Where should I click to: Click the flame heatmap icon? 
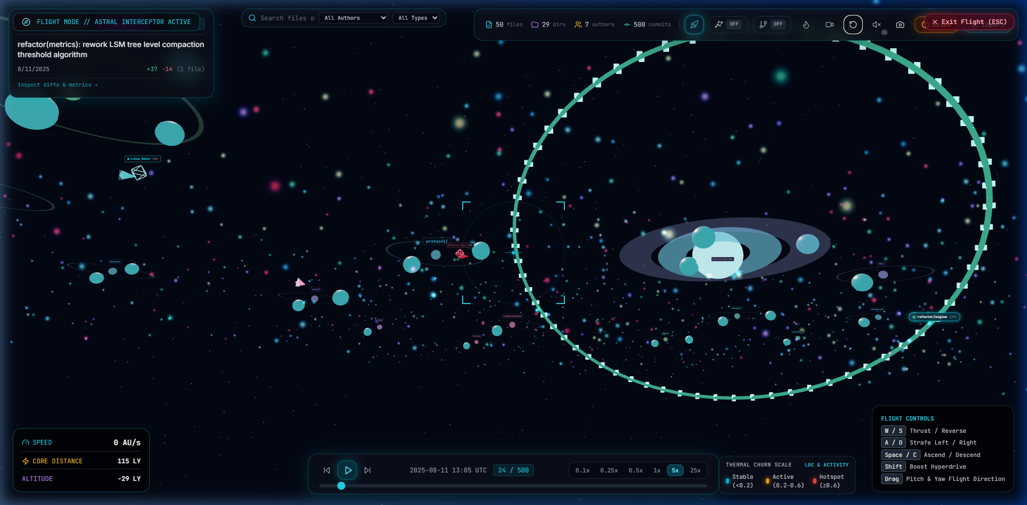(x=806, y=25)
